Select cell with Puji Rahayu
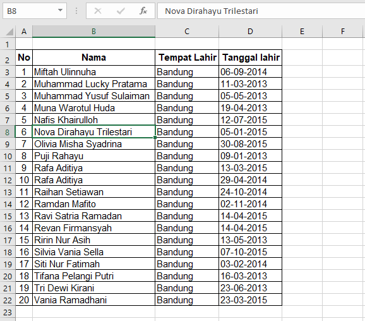 pos(93,156)
